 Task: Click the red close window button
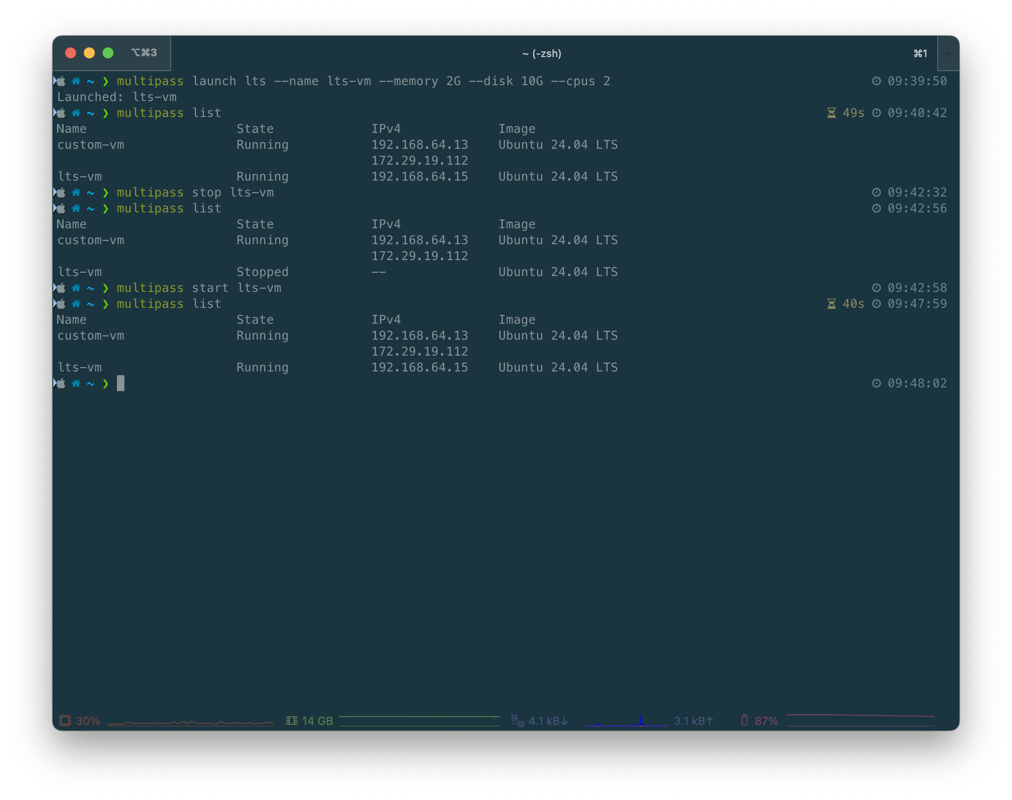(x=71, y=53)
